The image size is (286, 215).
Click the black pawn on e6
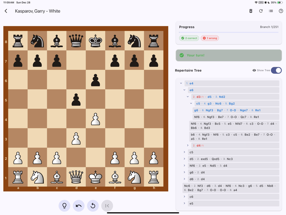pos(95,80)
